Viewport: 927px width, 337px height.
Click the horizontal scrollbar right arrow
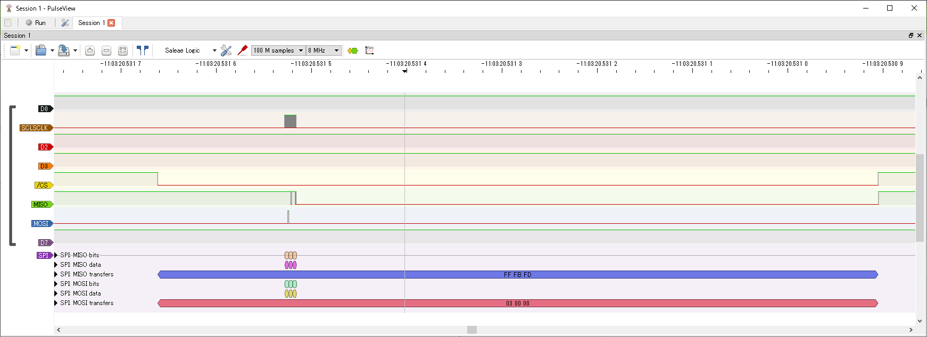pyautogui.click(x=911, y=330)
